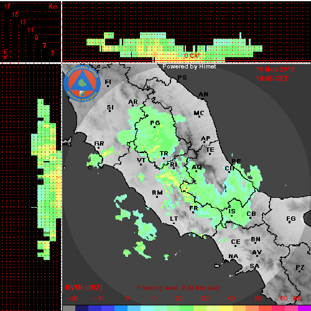Click the RM city label

click(157, 193)
